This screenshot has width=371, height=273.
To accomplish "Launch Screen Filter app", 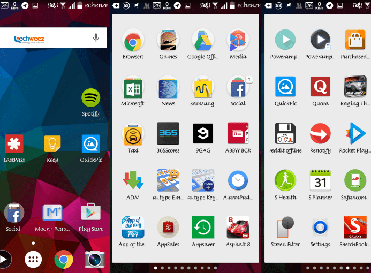I will (x=285, y=227).
